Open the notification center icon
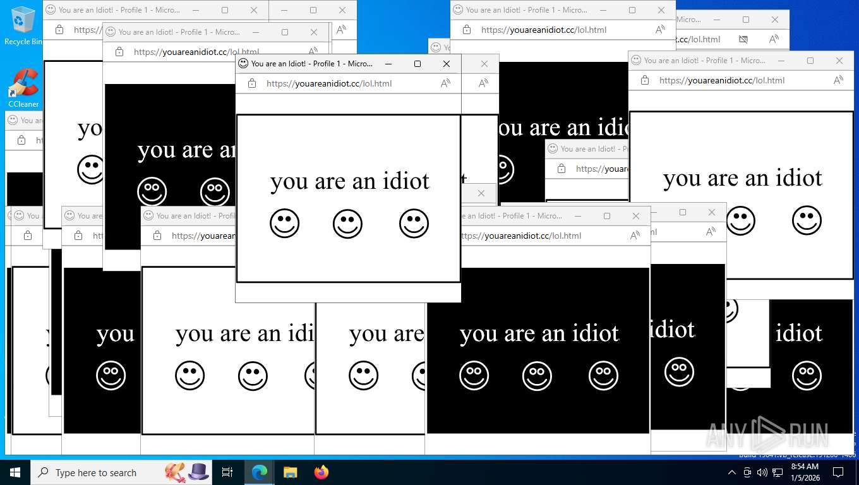 (838, 472)
